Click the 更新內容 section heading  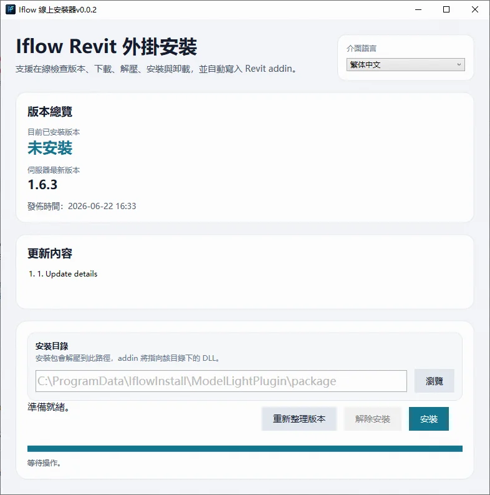coord(50,253)
